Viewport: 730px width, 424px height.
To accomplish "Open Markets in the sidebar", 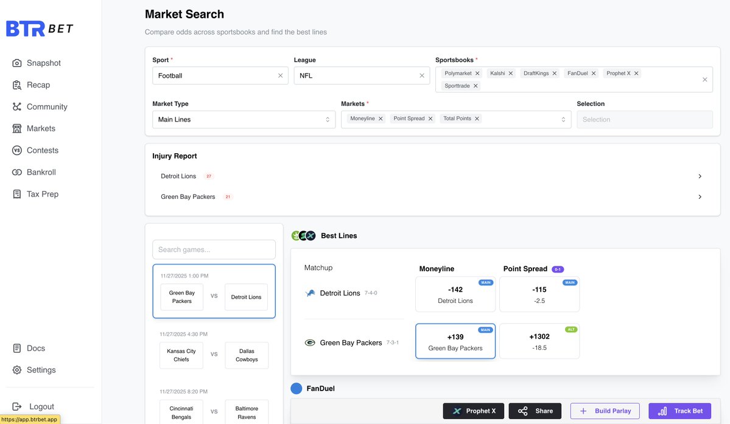I will pyautogui.click(x=41, y=128).
